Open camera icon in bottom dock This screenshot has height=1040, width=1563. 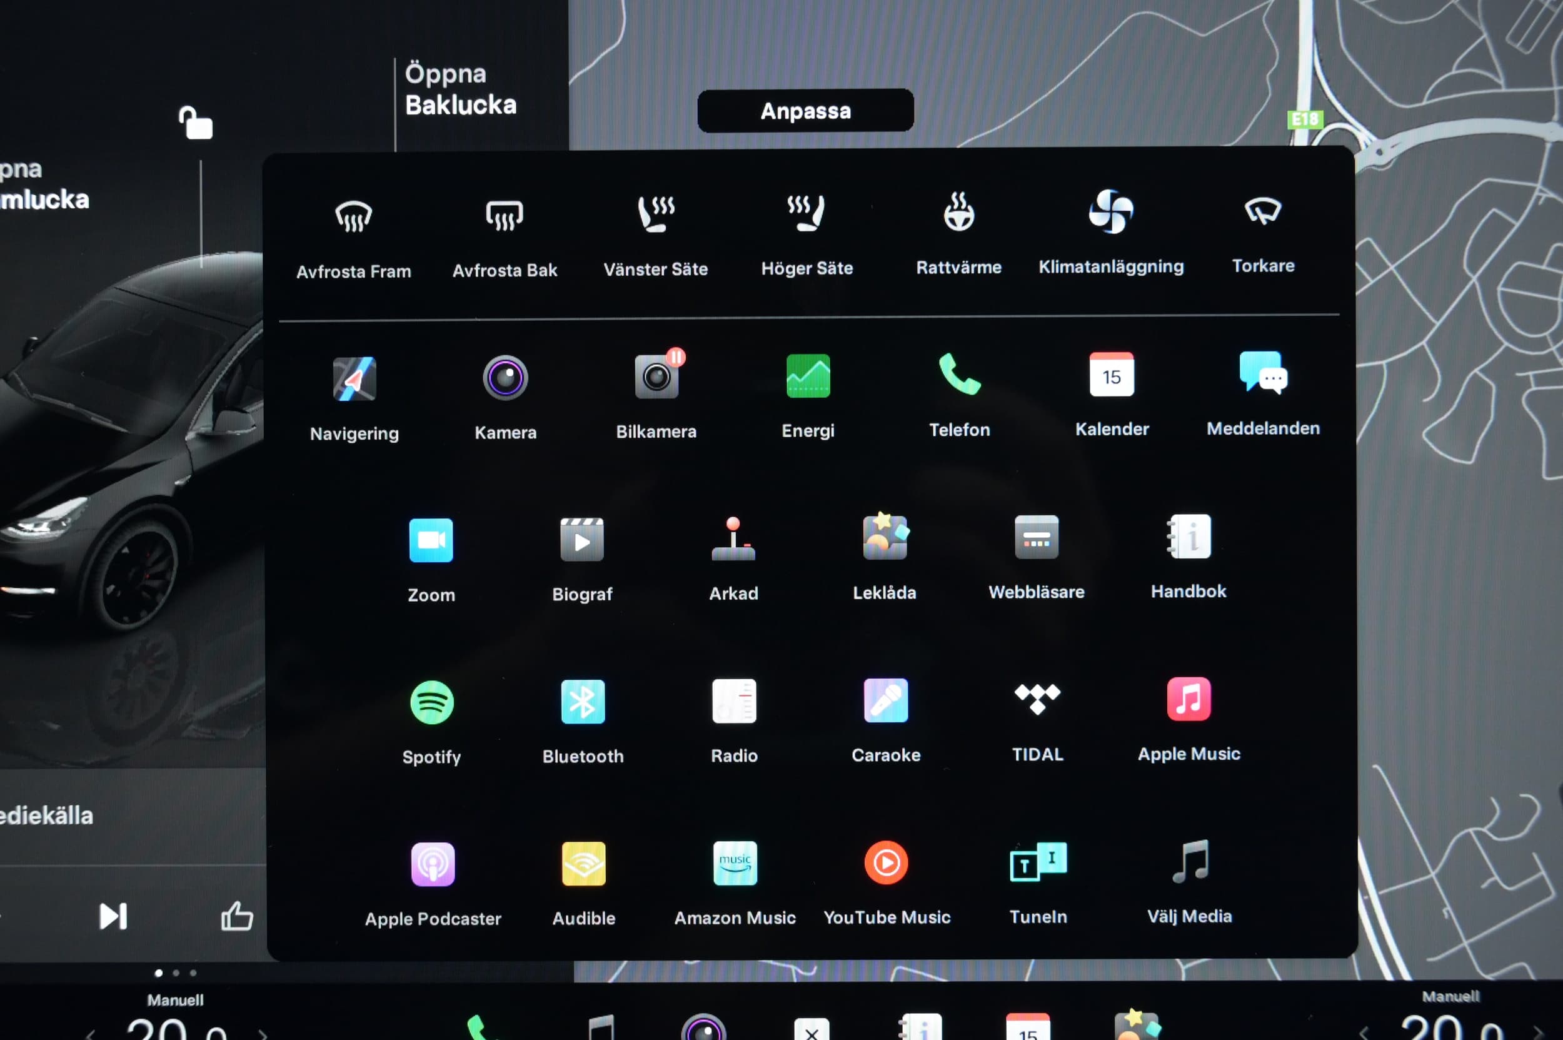(703, 1027)
